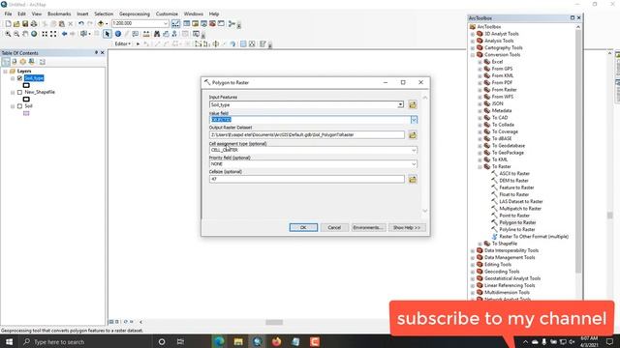Go back to previous extent with blue arrow
Screen dimensions: 620x348
[65, 34]
